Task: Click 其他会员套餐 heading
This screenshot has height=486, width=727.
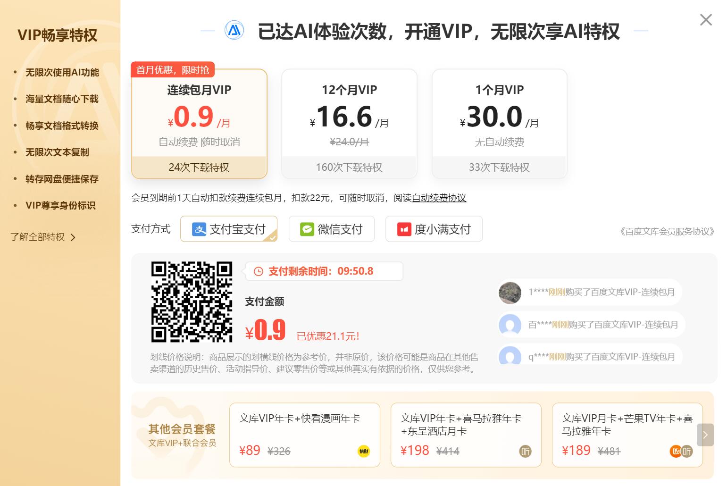Action: [x=182, y=429]
